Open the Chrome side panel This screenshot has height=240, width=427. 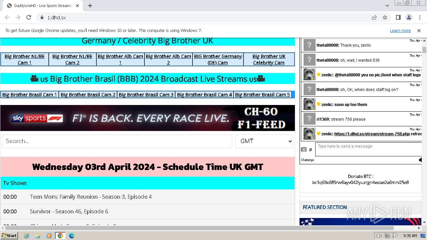pos(398,17)
